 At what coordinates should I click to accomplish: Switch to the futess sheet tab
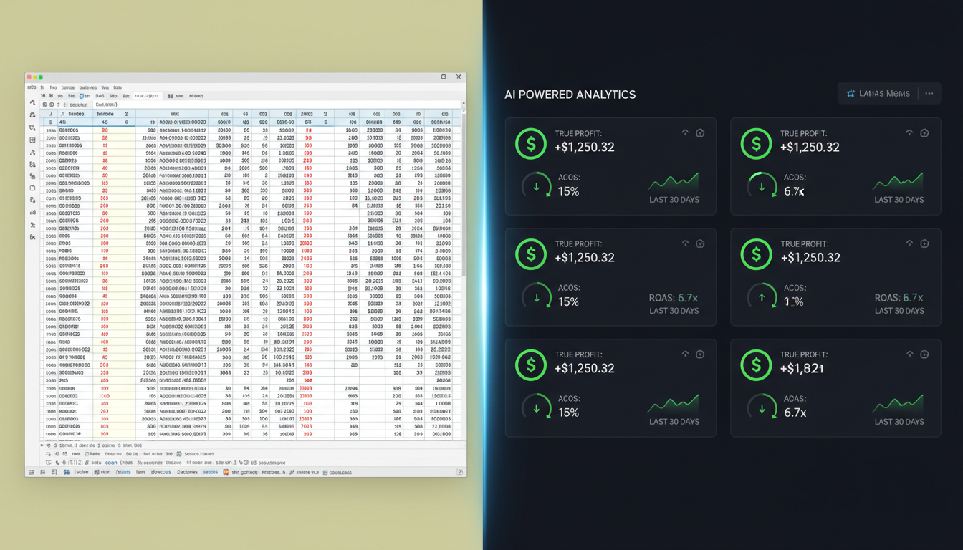[x=123, y=472]
